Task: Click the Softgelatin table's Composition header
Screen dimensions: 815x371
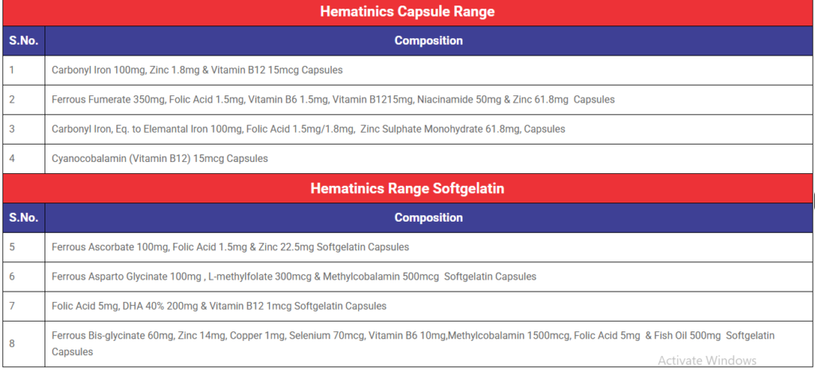Action: tap(428, 218)
